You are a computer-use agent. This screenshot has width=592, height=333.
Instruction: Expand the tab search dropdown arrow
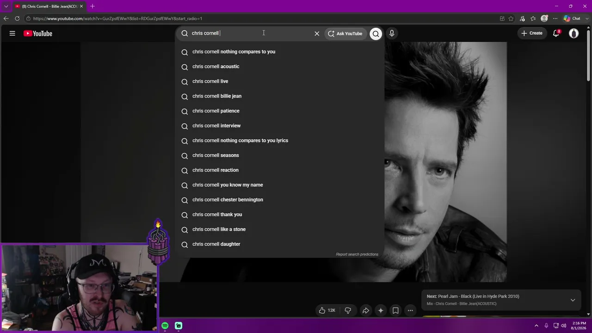point(6,6)
